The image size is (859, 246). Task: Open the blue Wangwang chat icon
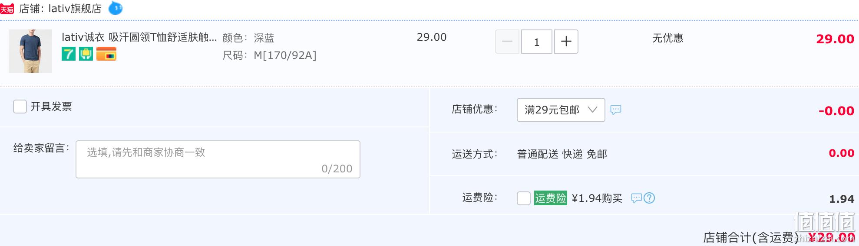click(x=115, y=8)
